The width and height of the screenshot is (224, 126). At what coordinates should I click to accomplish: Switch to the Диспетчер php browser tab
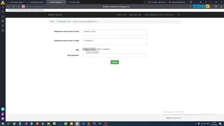tap(157, 2)
